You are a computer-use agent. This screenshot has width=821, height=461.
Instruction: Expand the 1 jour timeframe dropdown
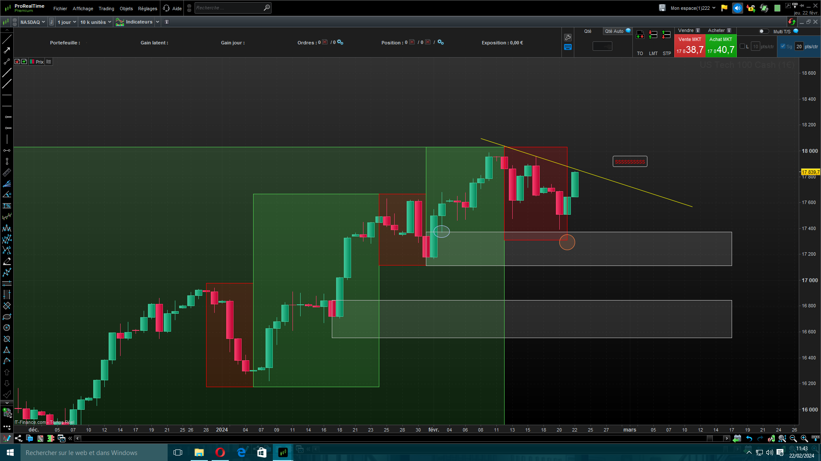coord(67,22)
